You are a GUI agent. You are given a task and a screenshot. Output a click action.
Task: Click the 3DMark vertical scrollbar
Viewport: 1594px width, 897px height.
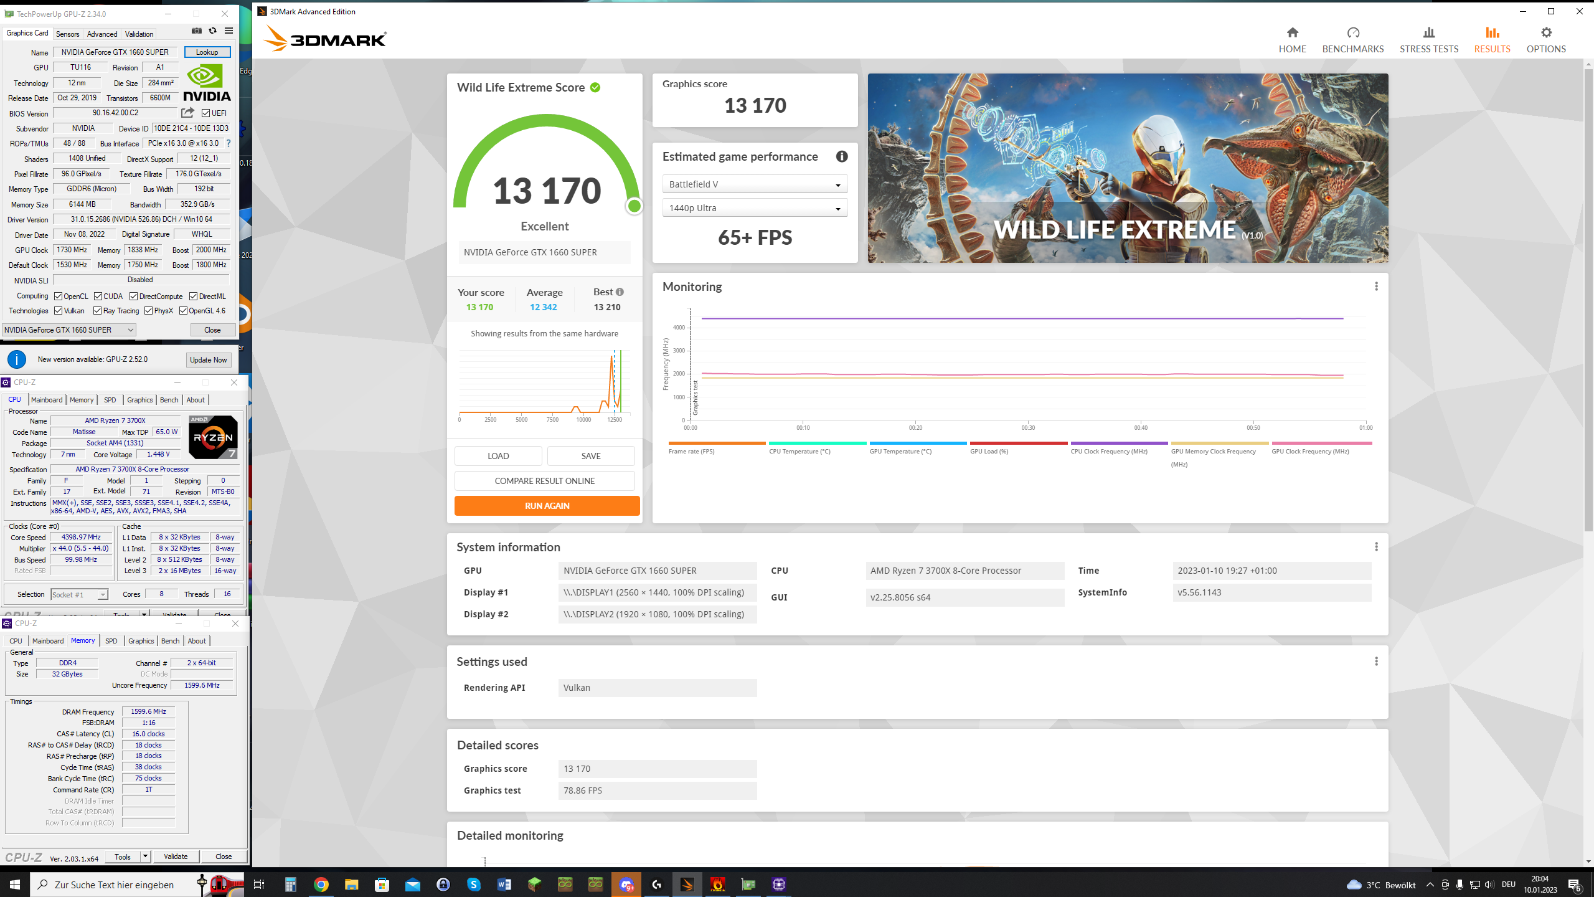(1588, 299)
